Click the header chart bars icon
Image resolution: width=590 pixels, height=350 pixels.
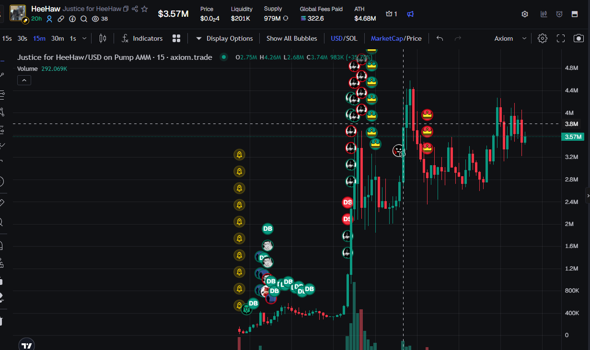click(x=544, y=14)
